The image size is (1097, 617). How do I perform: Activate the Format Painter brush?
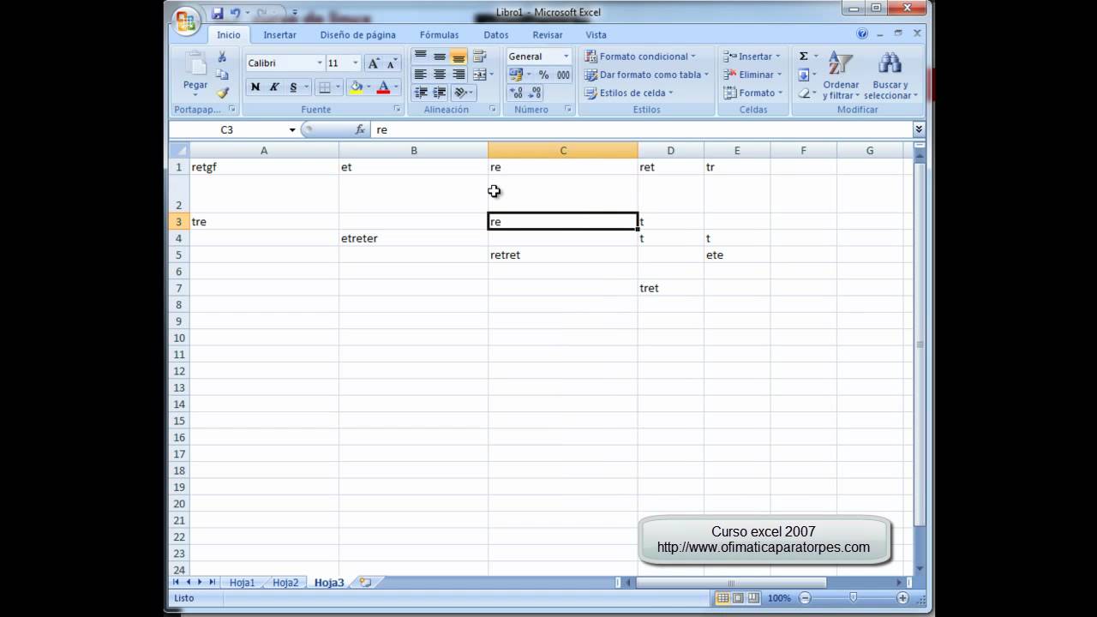[222, 93]
